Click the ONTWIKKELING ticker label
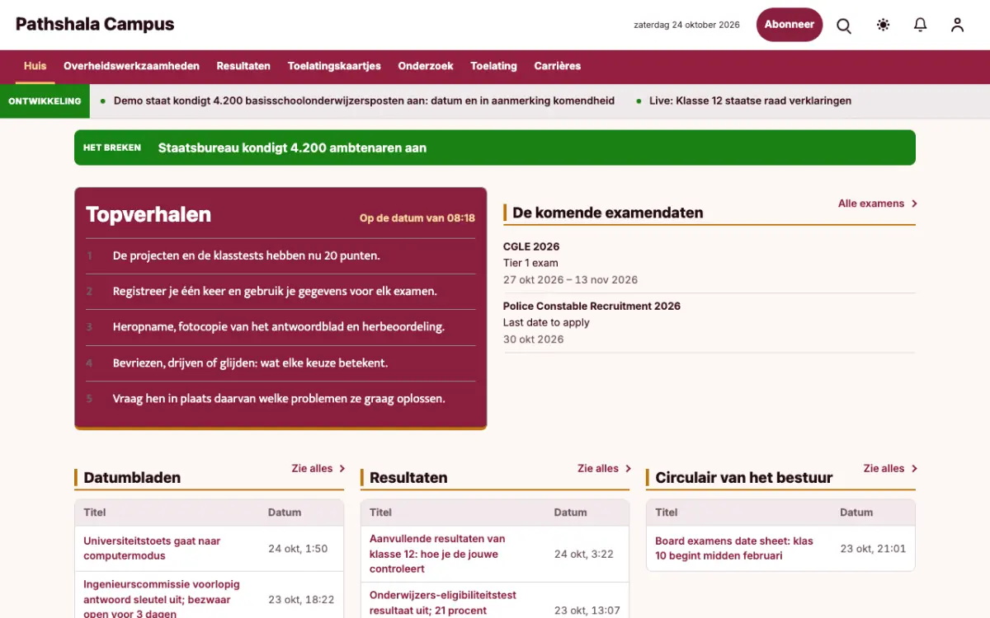The width and height of the screenshot is (990, 618). point(45,101)
